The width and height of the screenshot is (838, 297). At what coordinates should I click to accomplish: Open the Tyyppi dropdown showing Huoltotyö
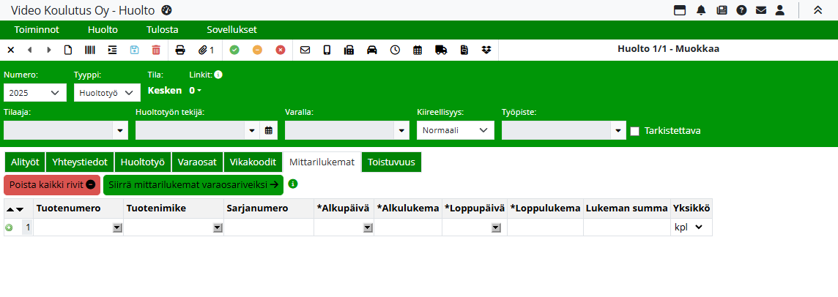108,93
